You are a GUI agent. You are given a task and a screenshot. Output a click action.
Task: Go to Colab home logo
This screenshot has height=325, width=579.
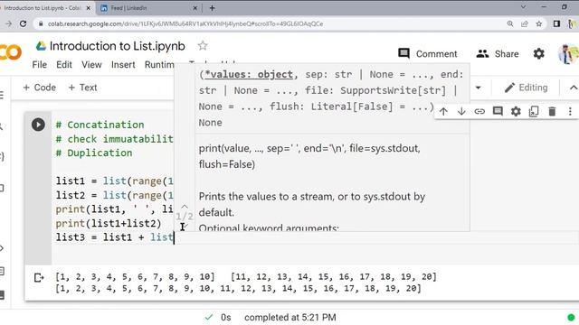click(11, 52)
